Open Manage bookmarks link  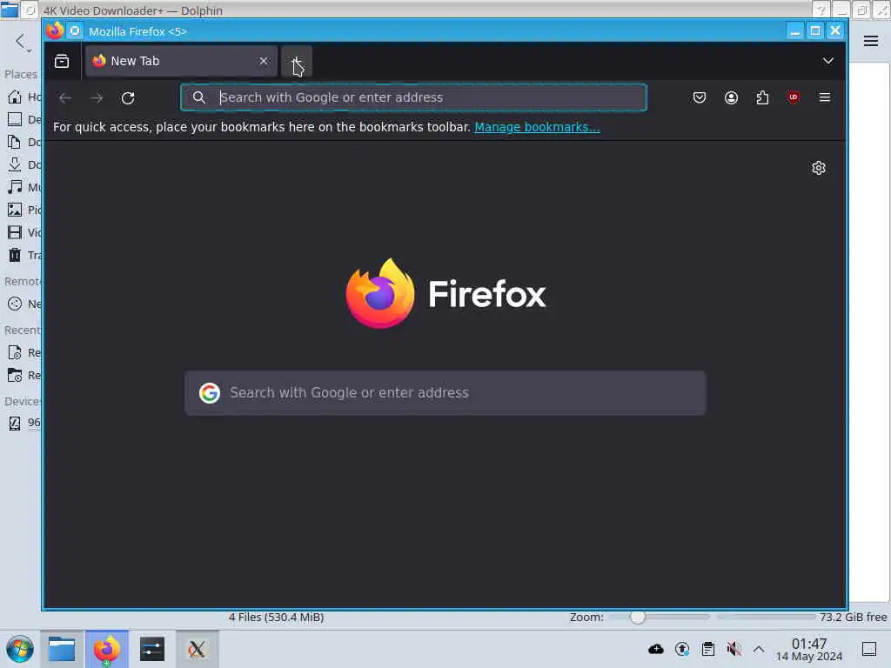pyautogui.click(x=537, y=127)
